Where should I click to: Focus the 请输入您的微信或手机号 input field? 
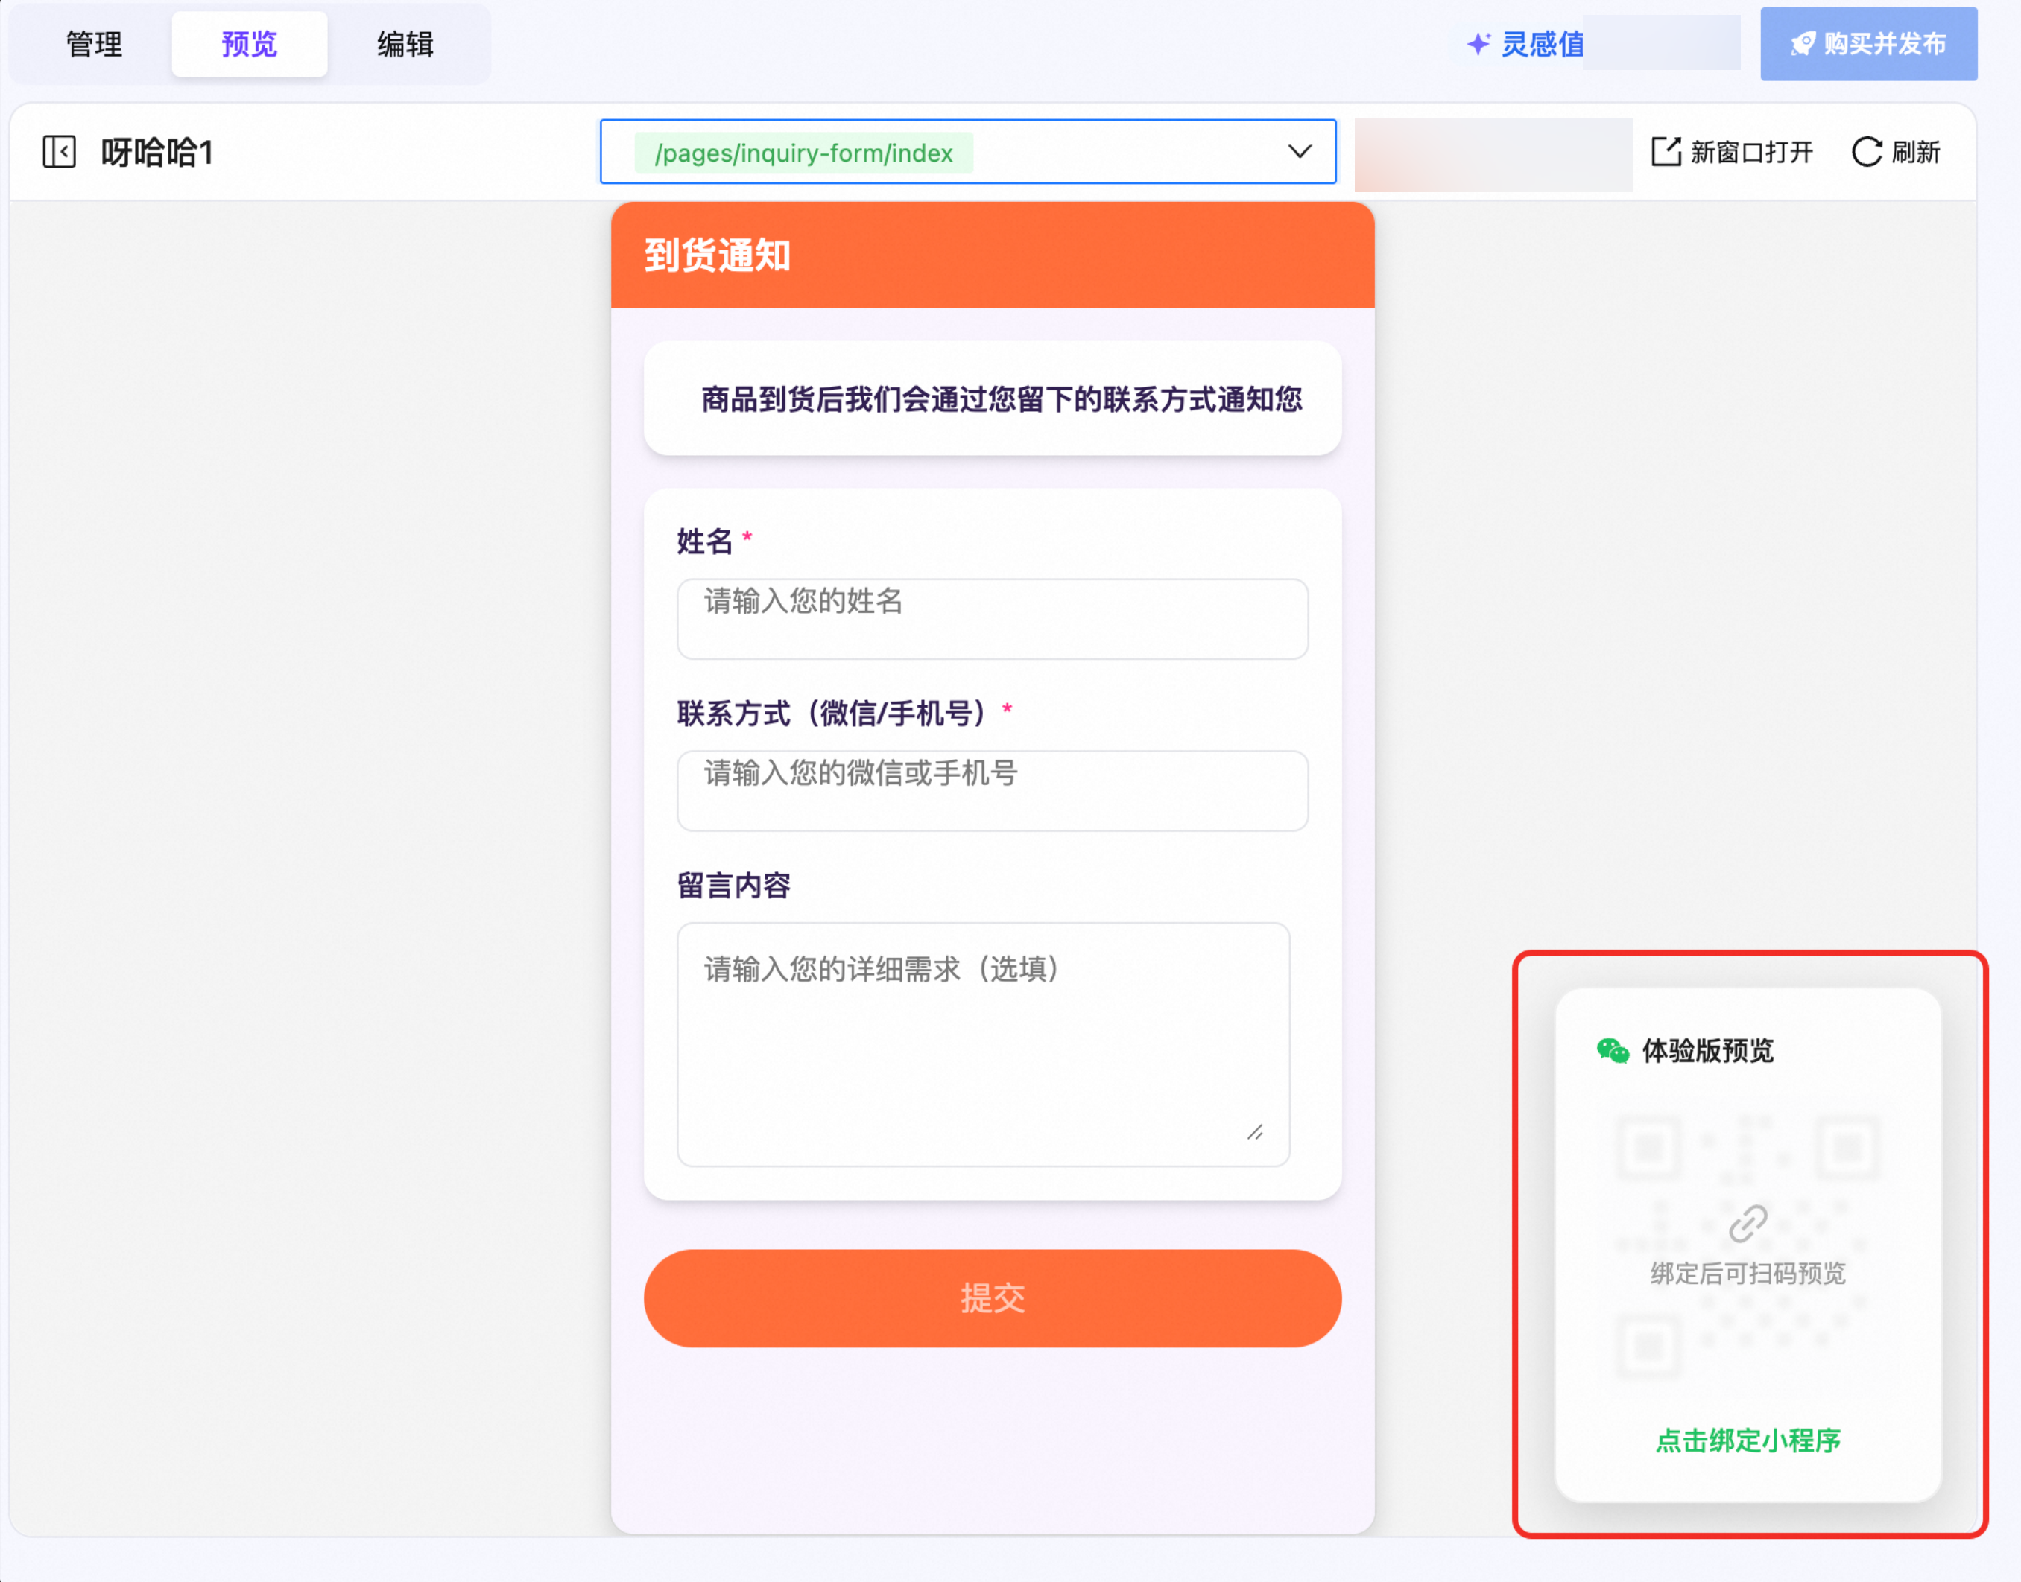point(993,790)
